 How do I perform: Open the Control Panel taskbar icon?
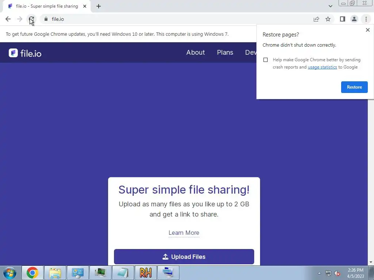click(78, 273)
